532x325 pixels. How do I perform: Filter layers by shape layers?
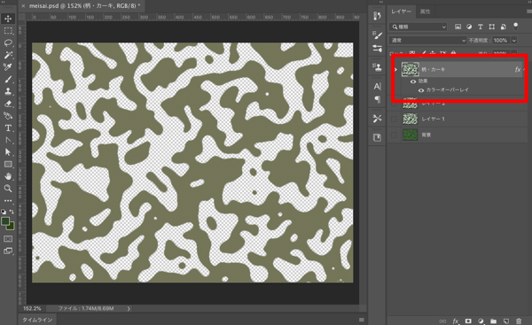coord(491,27)
